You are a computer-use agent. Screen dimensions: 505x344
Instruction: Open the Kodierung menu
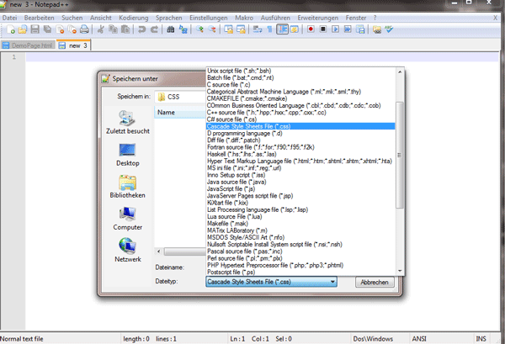(134, 18)
